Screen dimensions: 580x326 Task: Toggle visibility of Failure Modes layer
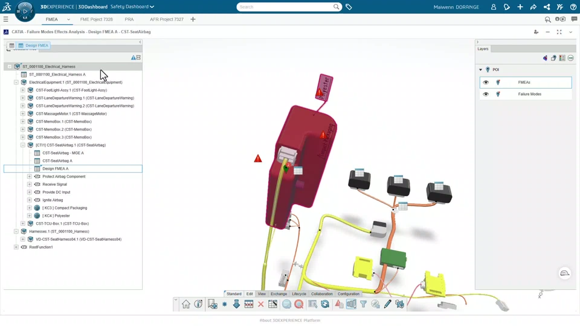pos(486,94)
